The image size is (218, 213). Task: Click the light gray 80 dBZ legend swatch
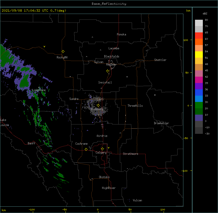pos(199,23)
